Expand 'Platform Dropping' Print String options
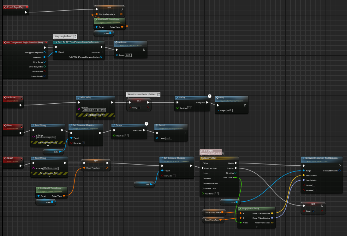This screenshot has width=347, height=236. [48, 146]
